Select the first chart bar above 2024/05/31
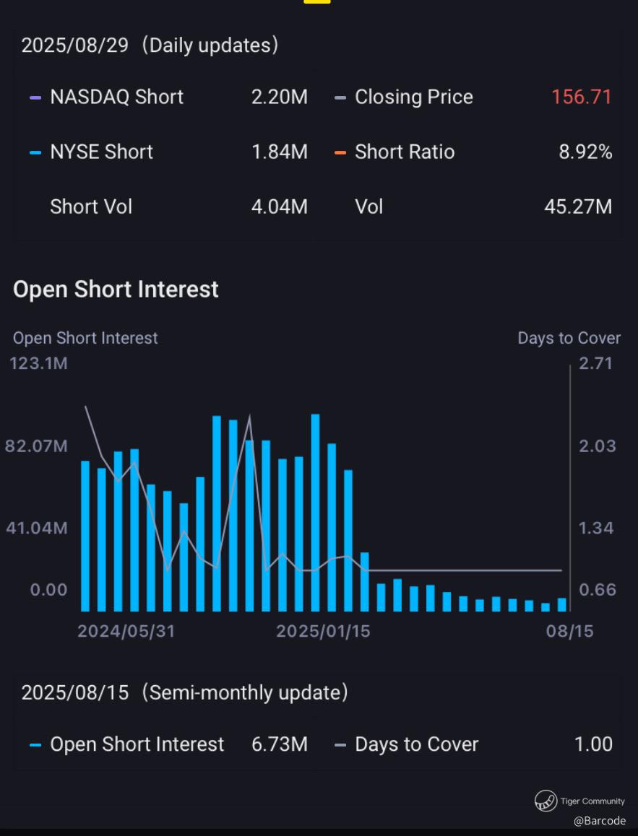 click(x=85, y=536)
